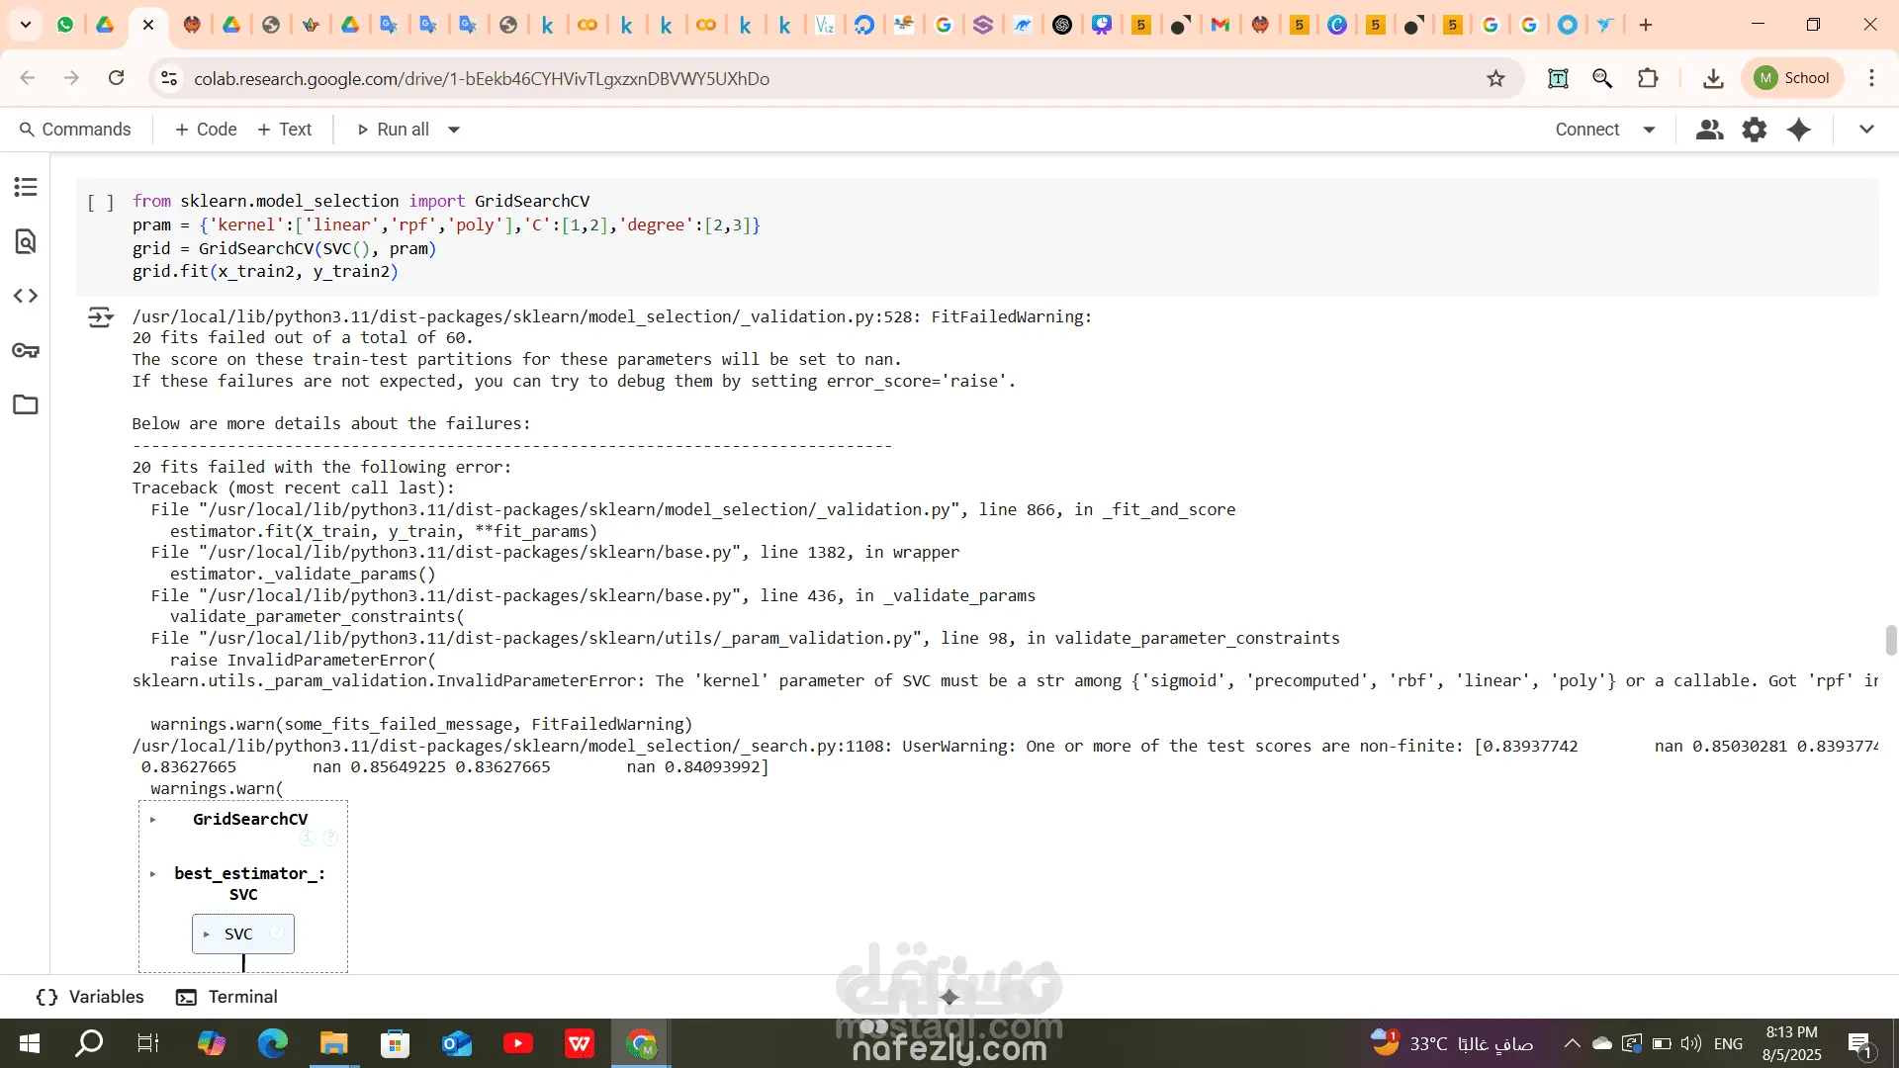Add a new Text cell
1899x1068 pixels.
[x=285, y=130]
